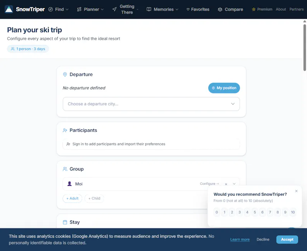307x251 pixels.
Task: Rate SnowTriper 5 in the survey
Action: click(255, 212)
